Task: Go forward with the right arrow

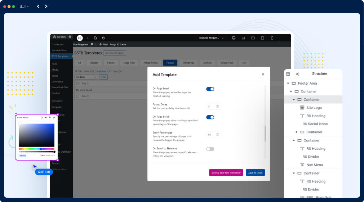Action: tap(46, 6)
